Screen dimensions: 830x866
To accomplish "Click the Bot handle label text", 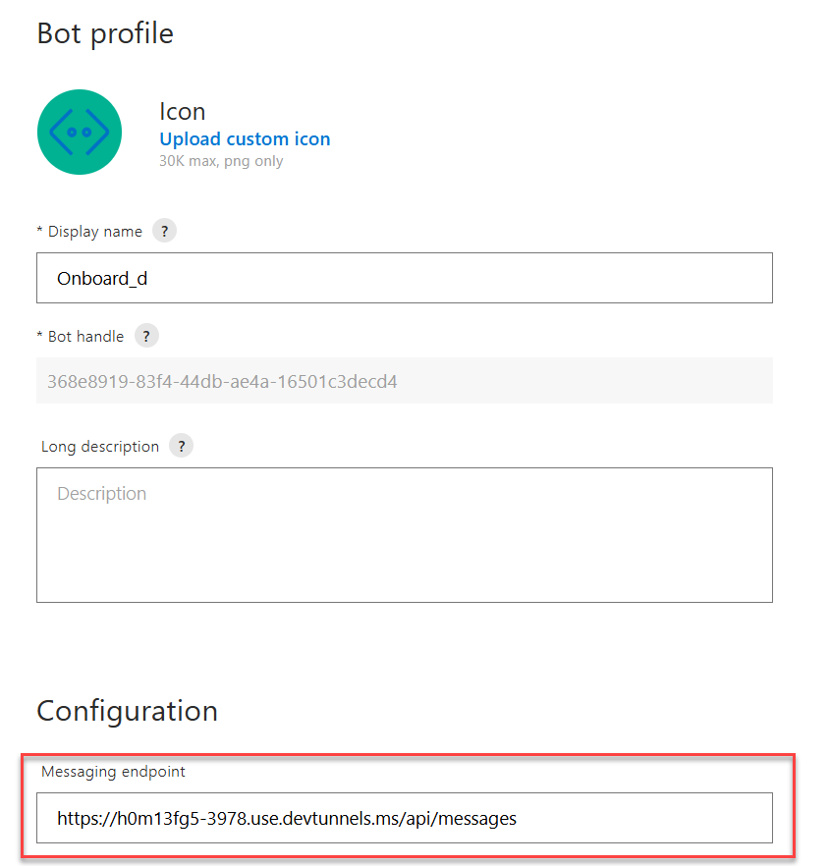I will (x=85, y=337).
